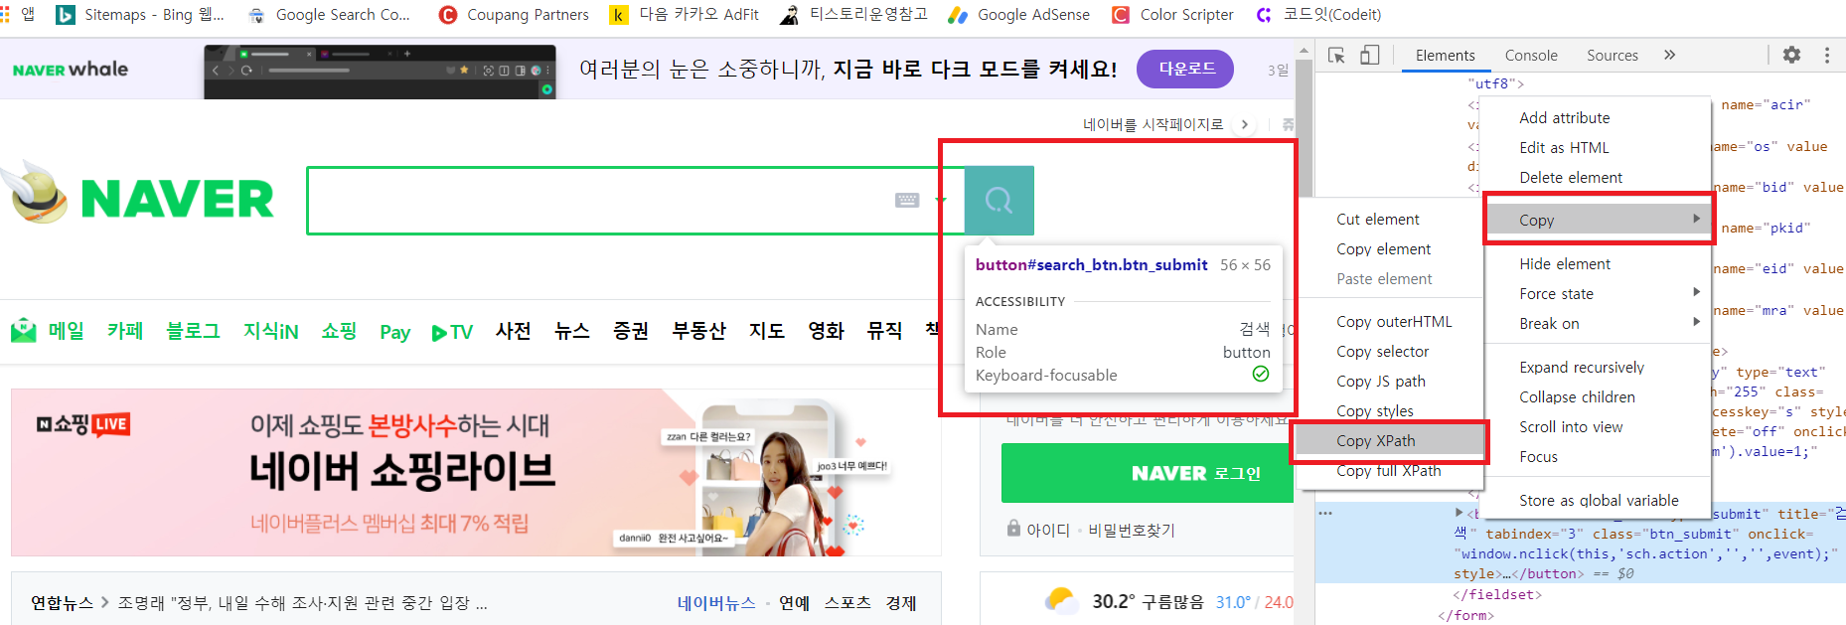
Task: Open the 증권 menu link
Action: [x=631, y=331]
